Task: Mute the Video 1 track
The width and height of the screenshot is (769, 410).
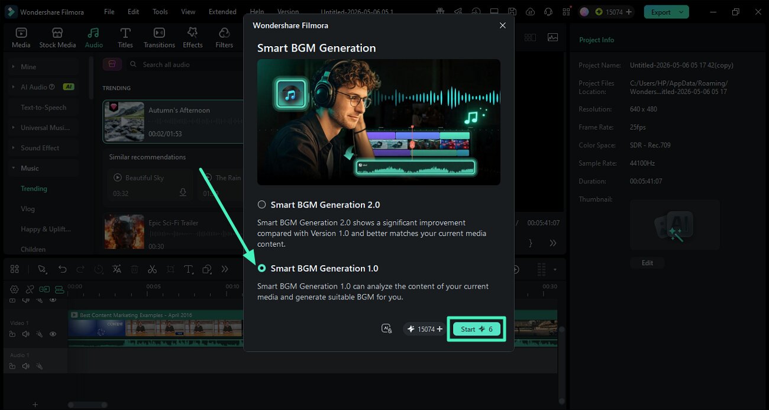Action: pyautogui.click(x=25, y=334)
